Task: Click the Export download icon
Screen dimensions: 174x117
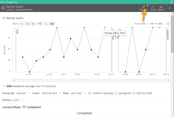Action: point(161,7)
